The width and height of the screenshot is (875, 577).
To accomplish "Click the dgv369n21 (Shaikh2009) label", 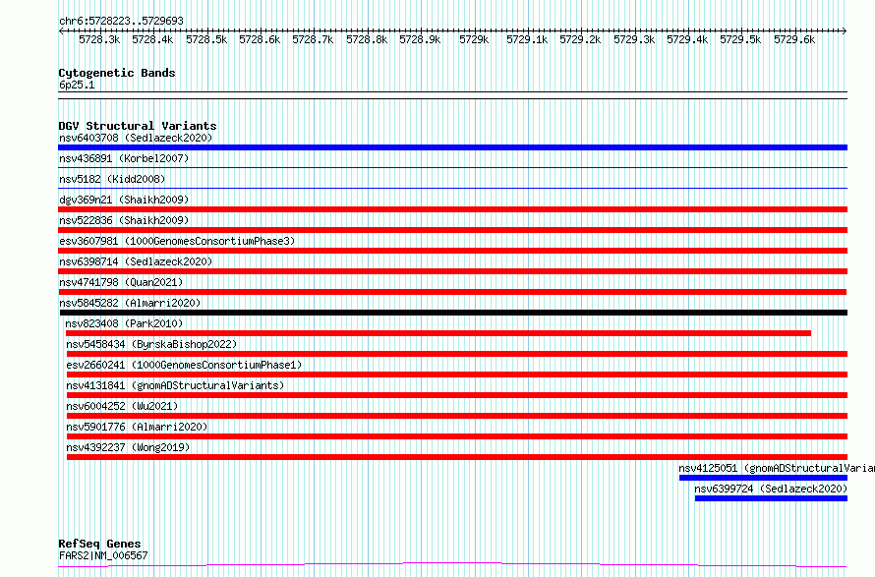I will pyautogui.click(x=124, y=200).
